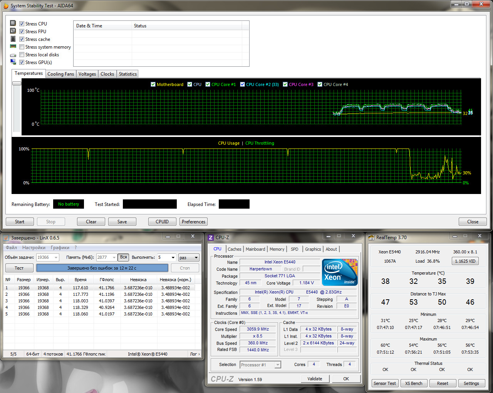Disable the Stress GPU(s) checkbox
493x393 pixels.
[22, 62]
